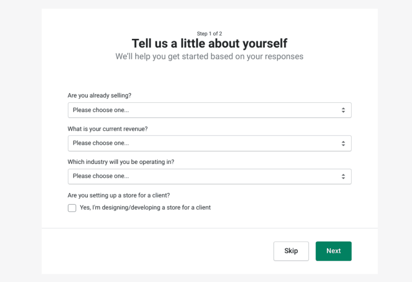Click the up-down arrows icon in the already selling field
The image size is (412, 282).
point(343,110)
